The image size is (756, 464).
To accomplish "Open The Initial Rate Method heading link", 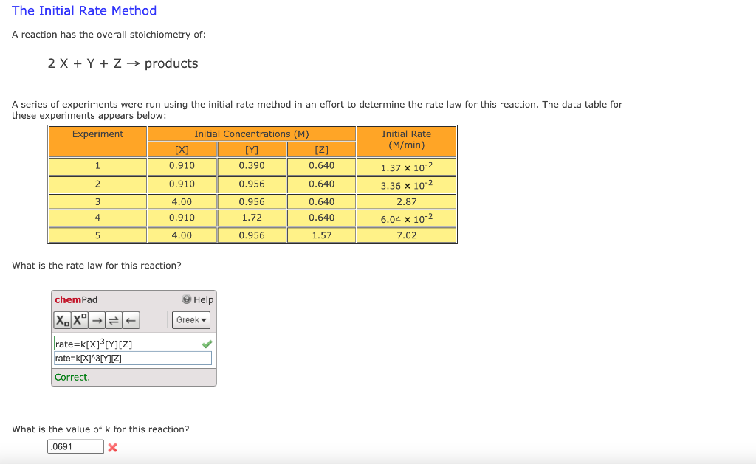I will tap(83, 10).
